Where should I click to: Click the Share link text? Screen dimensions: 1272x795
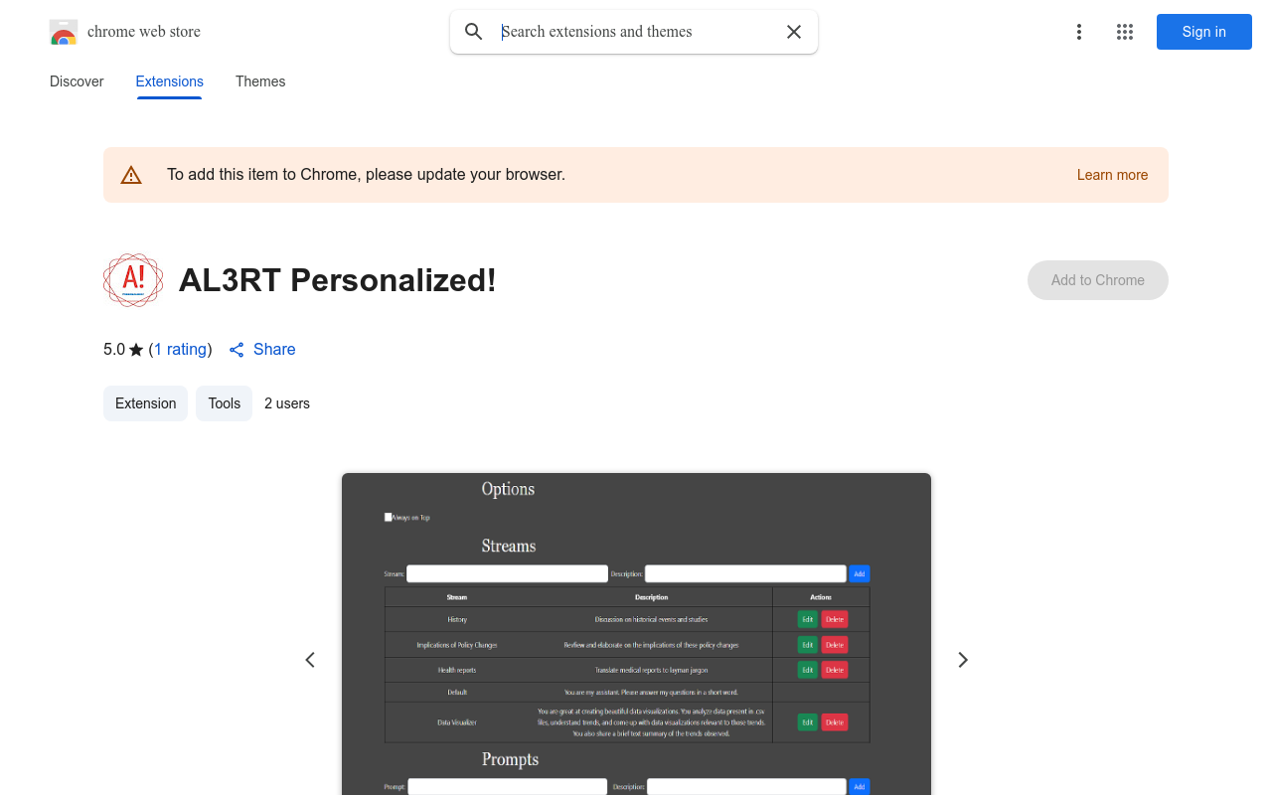tap(274, 350)
